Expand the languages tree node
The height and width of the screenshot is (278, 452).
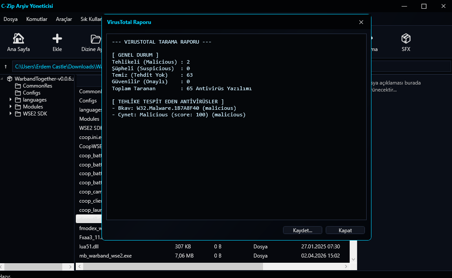10,99
